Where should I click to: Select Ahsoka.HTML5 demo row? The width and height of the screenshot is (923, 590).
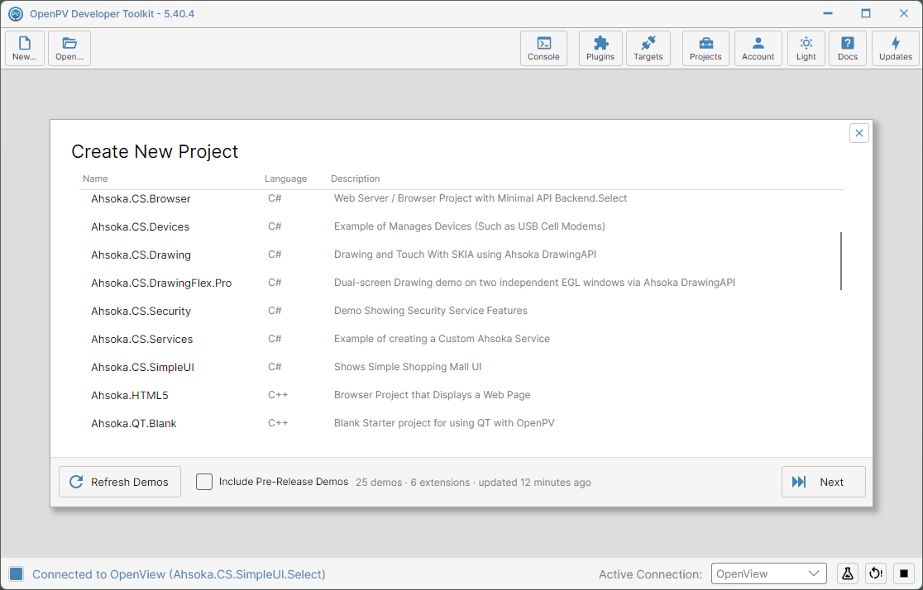[x=461, y=395]
